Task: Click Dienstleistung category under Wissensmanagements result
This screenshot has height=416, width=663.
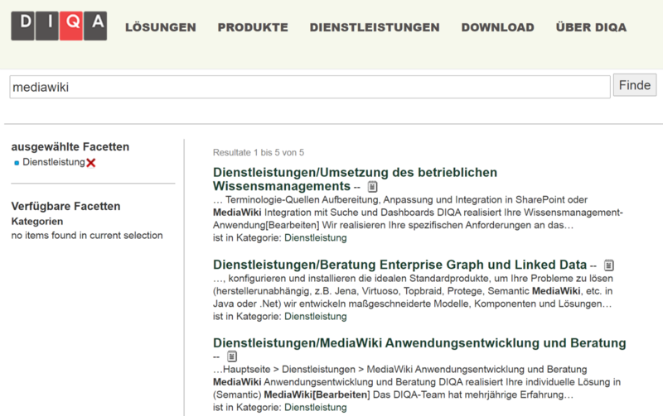Action: tap(316, 238)
